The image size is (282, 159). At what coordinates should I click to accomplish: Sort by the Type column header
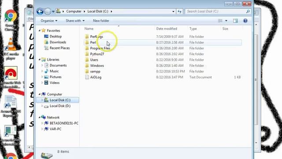(x=193, y=29)
